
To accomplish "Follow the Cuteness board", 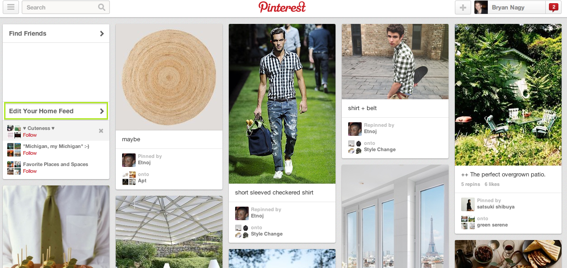I will (30, 135).
